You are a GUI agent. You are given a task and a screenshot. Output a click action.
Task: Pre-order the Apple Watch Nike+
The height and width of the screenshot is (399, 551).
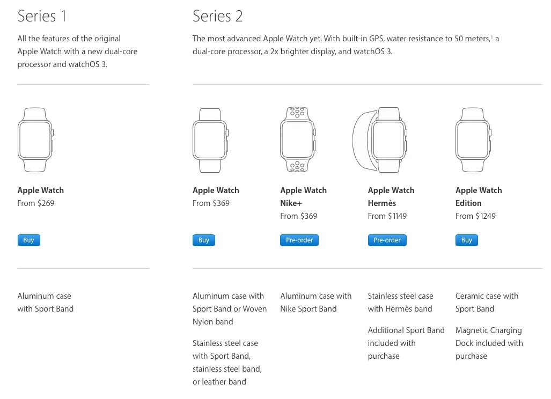(x=299, y=240)
